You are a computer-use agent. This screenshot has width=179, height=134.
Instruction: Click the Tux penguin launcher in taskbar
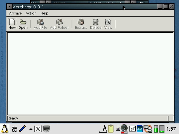[5, 129]
